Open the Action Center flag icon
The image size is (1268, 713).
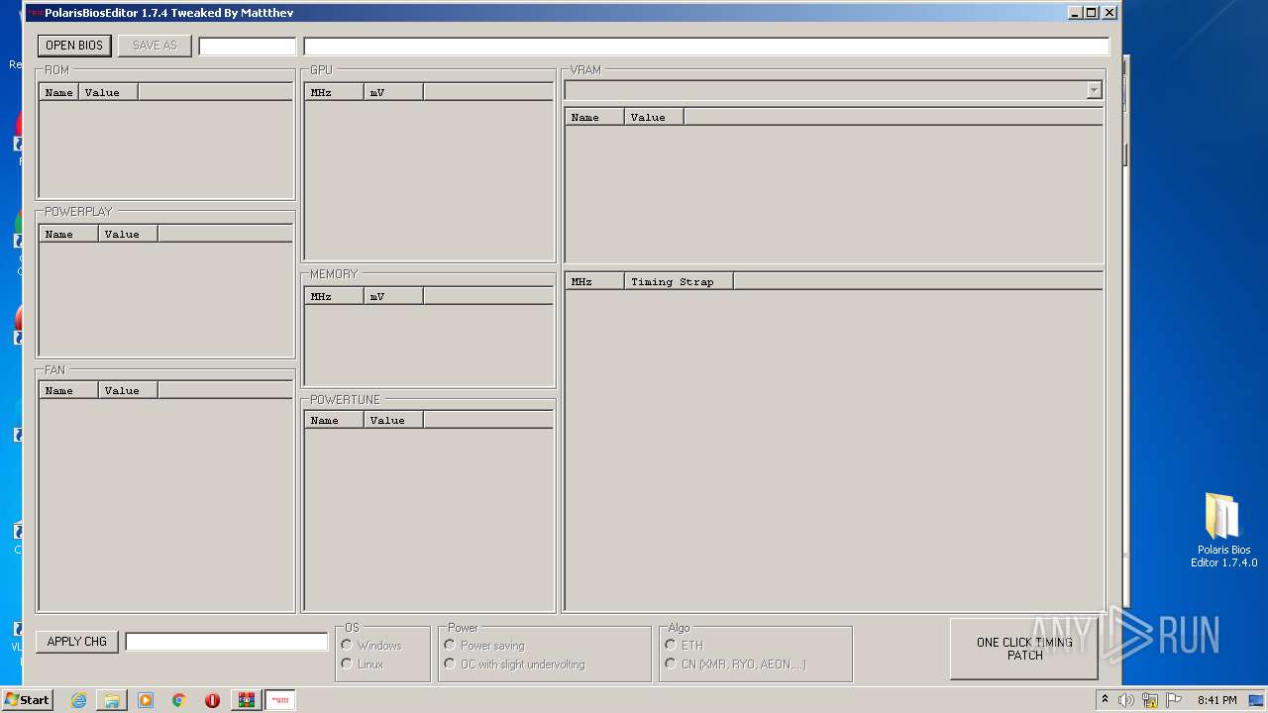pos(1174,700)
